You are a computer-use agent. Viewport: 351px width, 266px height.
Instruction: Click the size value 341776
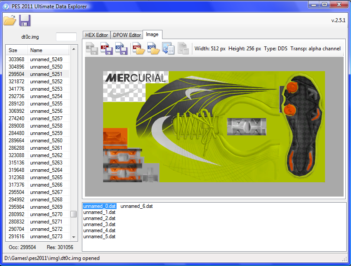pyautogui.click(x=16, y=89)
